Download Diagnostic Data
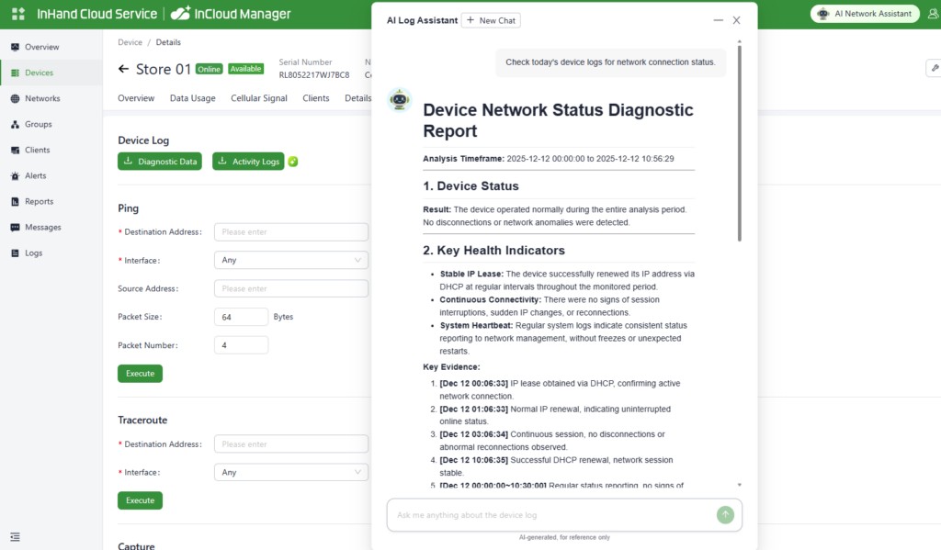 [160, 162]
